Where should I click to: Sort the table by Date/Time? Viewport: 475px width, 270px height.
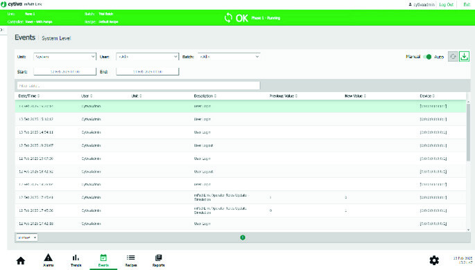29,96
